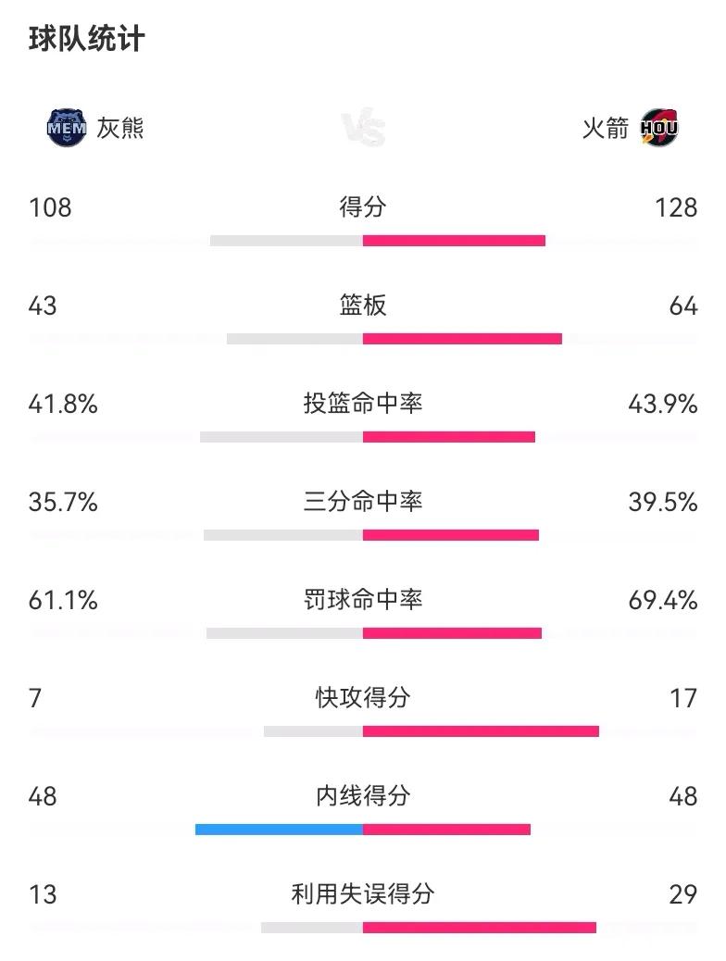Click the 得分 comparison bar
This screenshot has height=961, width=726.
pyautogui.click(x=378, y=241)
